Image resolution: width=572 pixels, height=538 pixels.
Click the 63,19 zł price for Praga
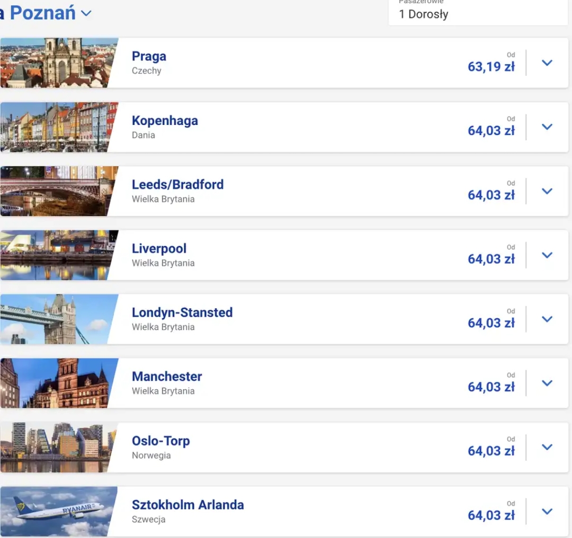(x=491, y=67)
